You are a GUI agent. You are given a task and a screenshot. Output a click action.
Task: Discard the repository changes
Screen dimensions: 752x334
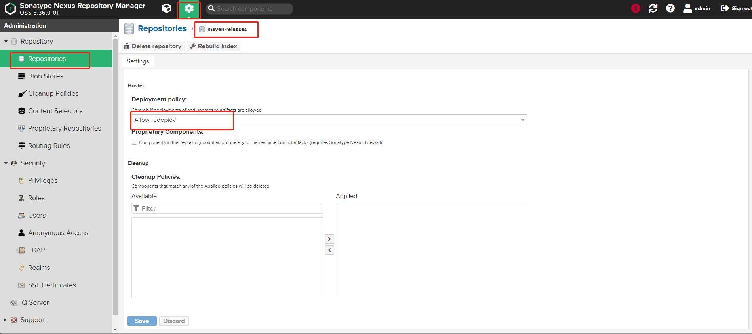point(174,321)
